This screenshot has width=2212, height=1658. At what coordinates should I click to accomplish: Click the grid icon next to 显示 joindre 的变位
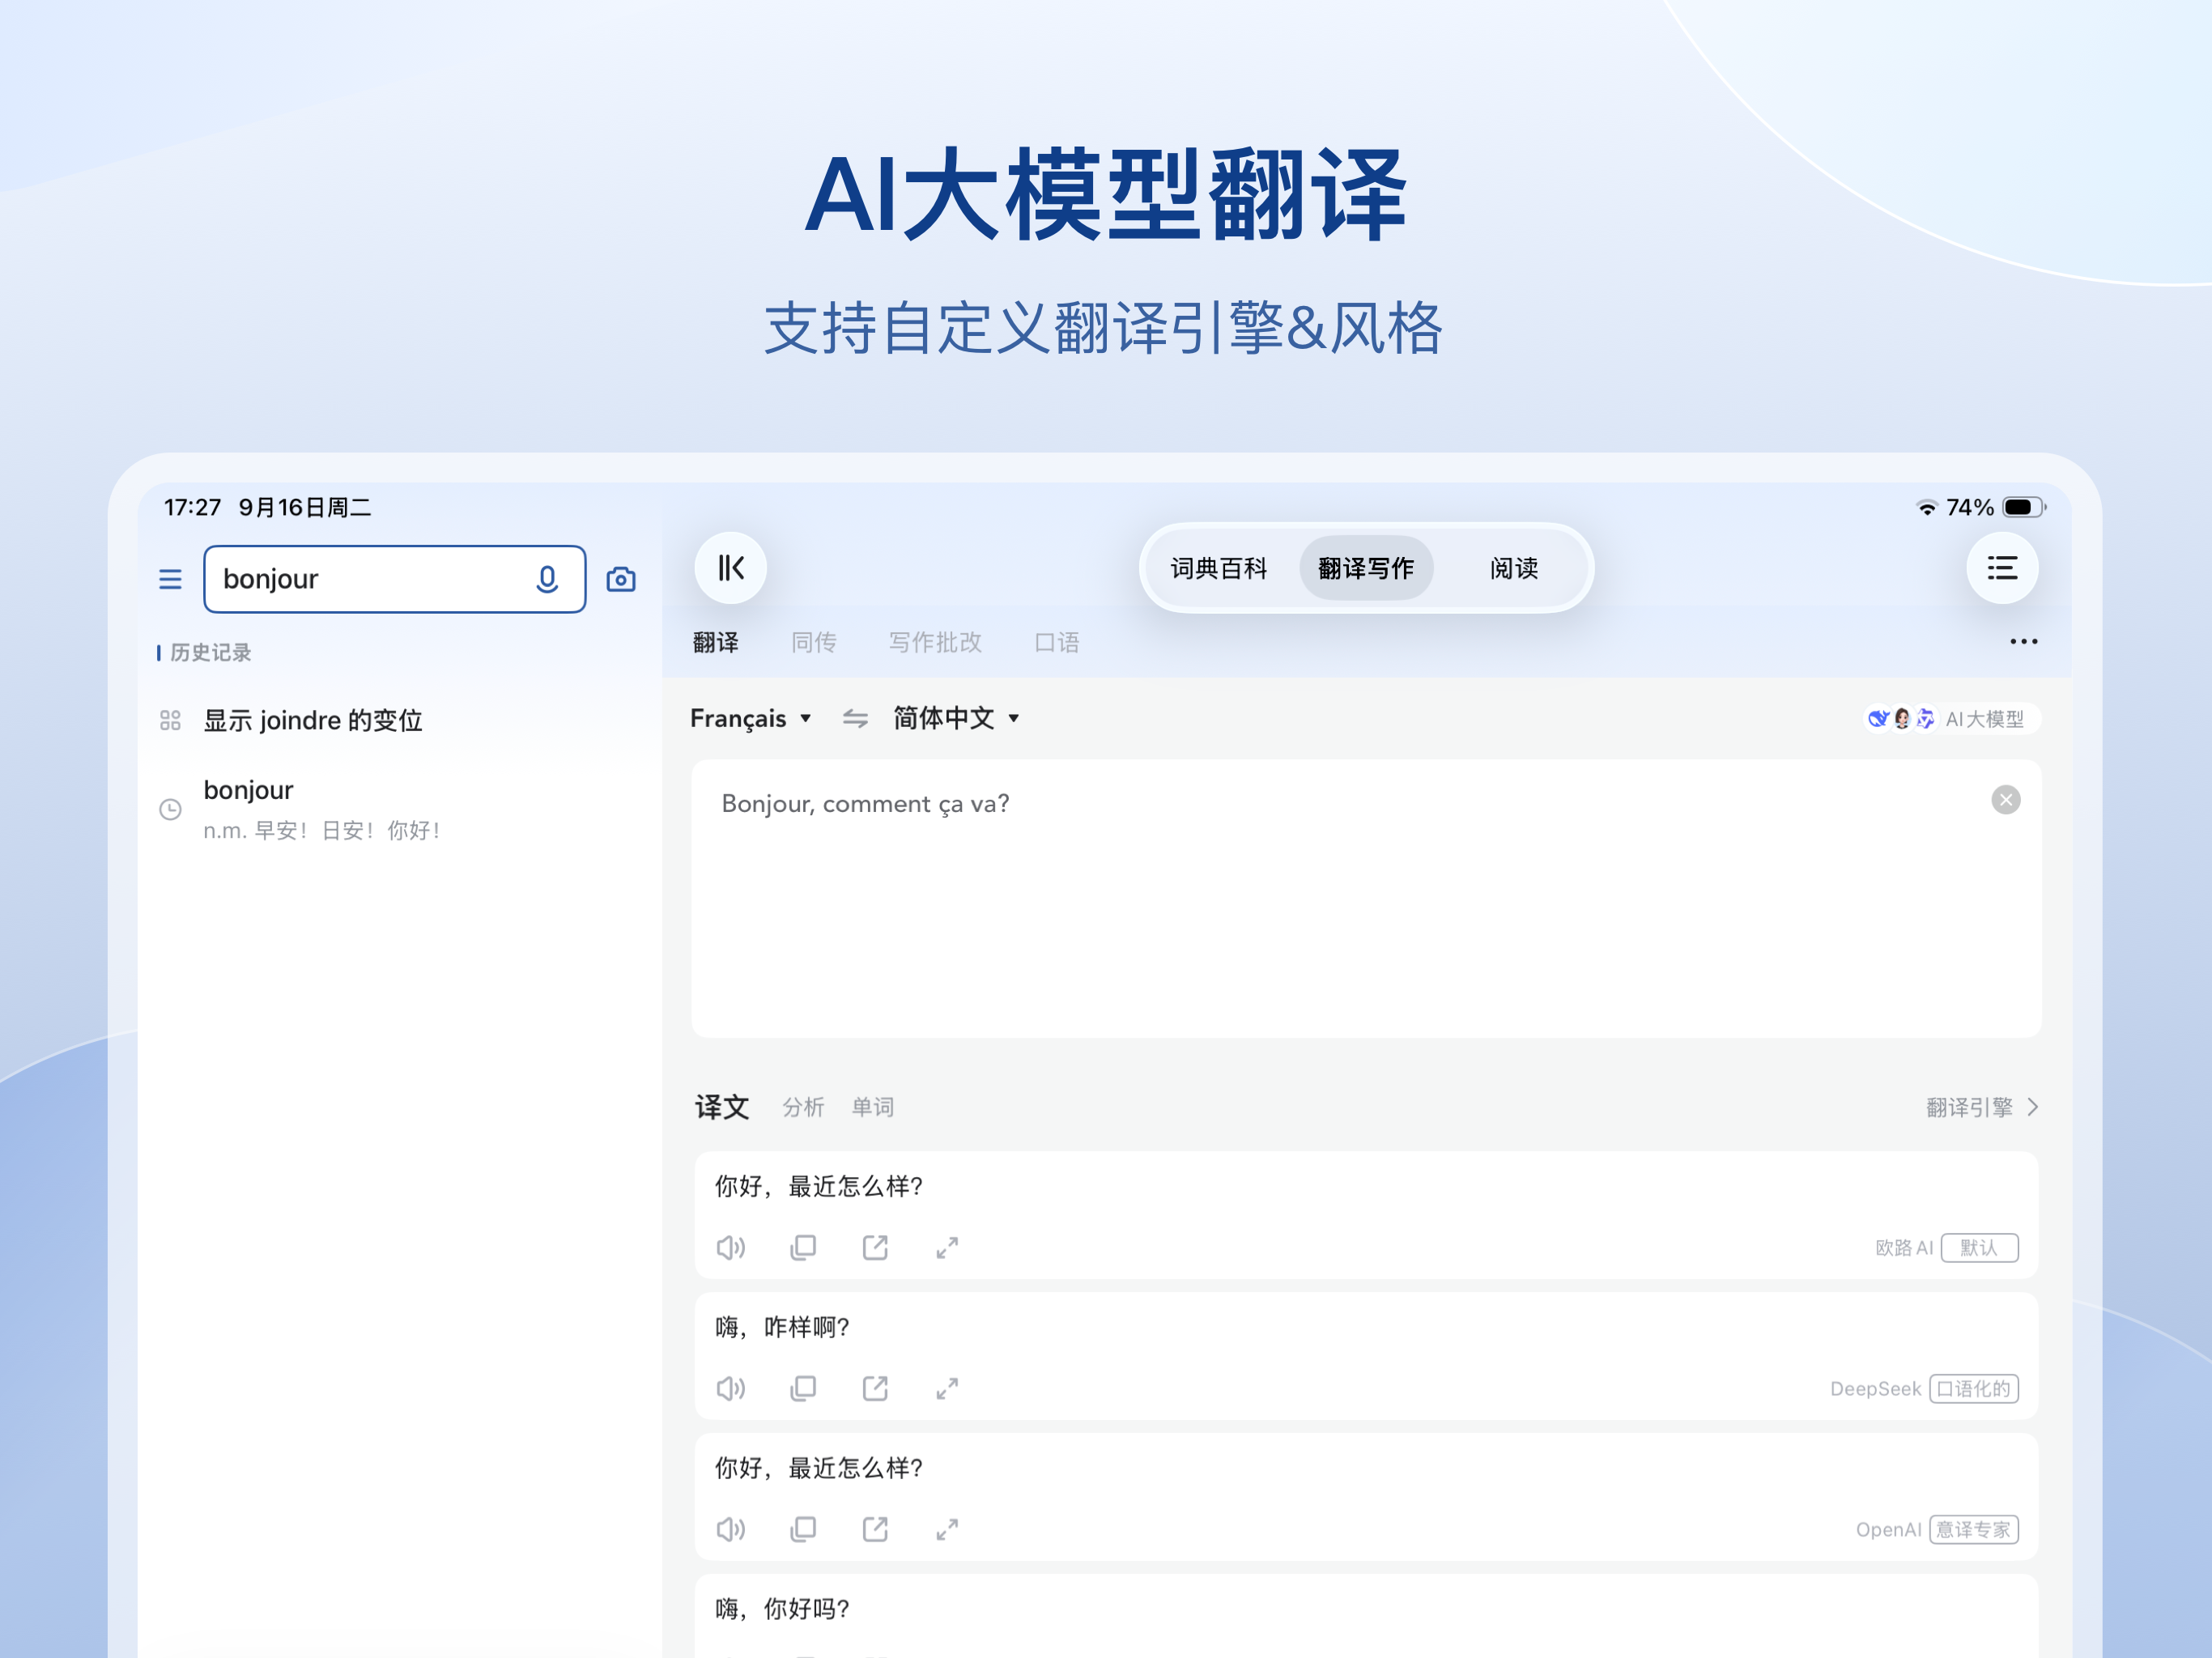pos(170,720)
